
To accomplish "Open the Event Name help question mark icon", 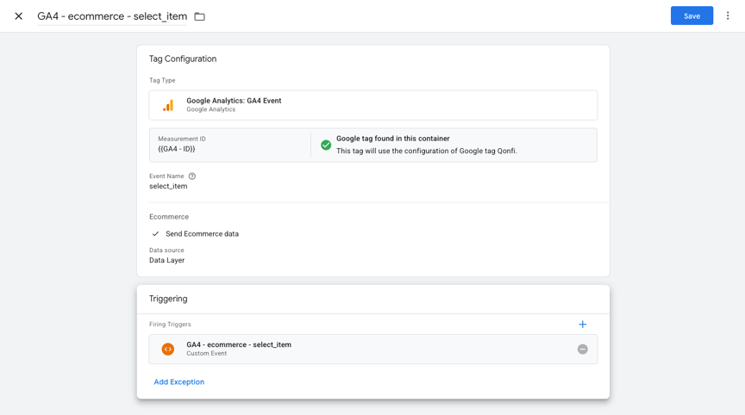I will pyautogui.click(x=192, y=176).
